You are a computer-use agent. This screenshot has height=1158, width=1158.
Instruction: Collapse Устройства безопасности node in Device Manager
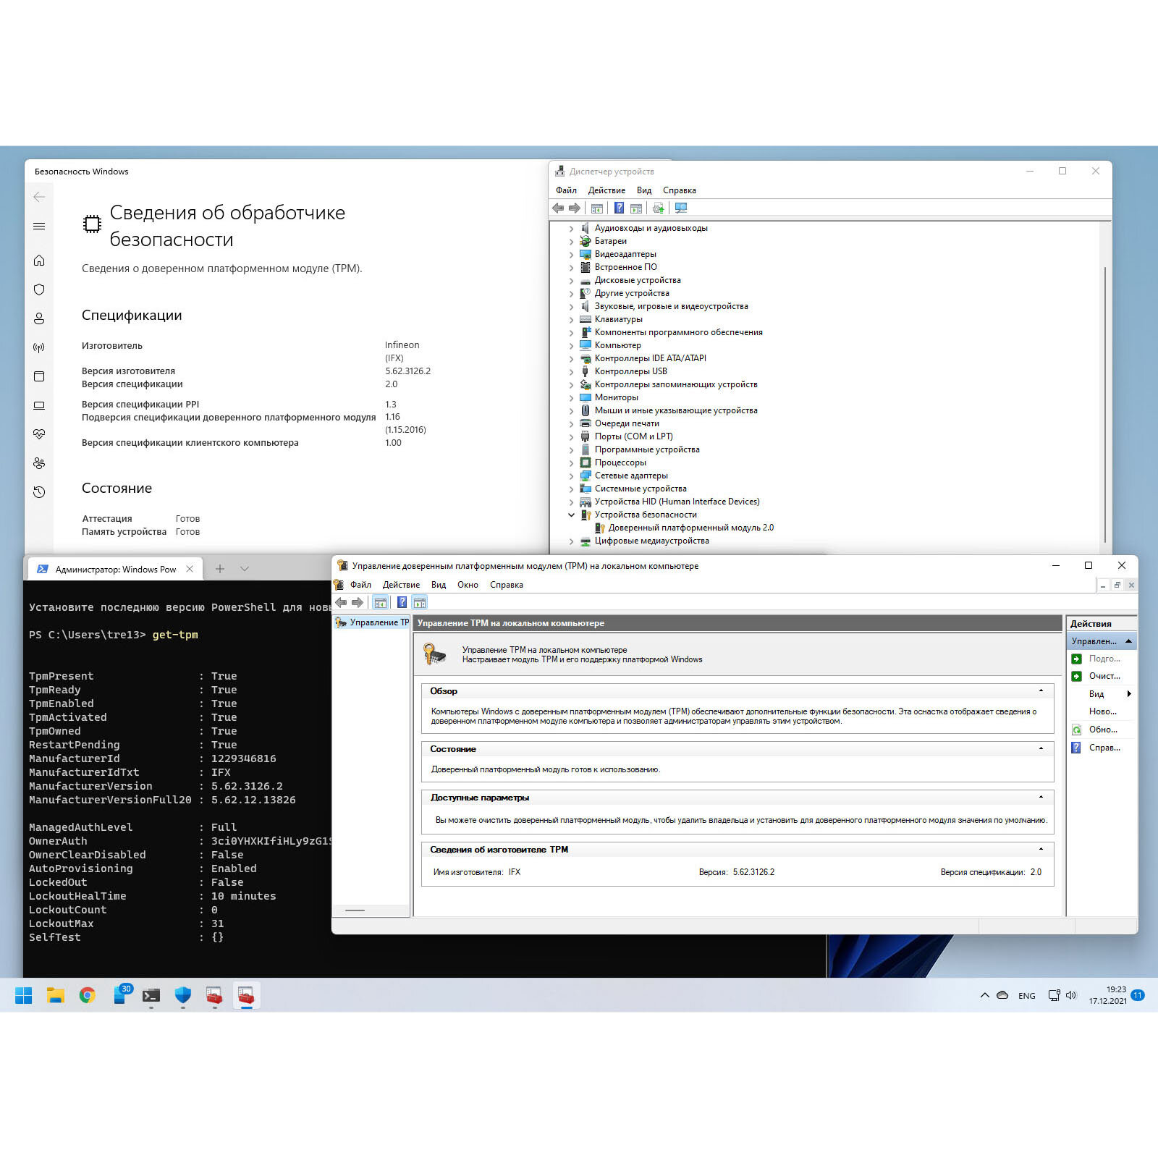pyautogui.click(x=571, y=515)
